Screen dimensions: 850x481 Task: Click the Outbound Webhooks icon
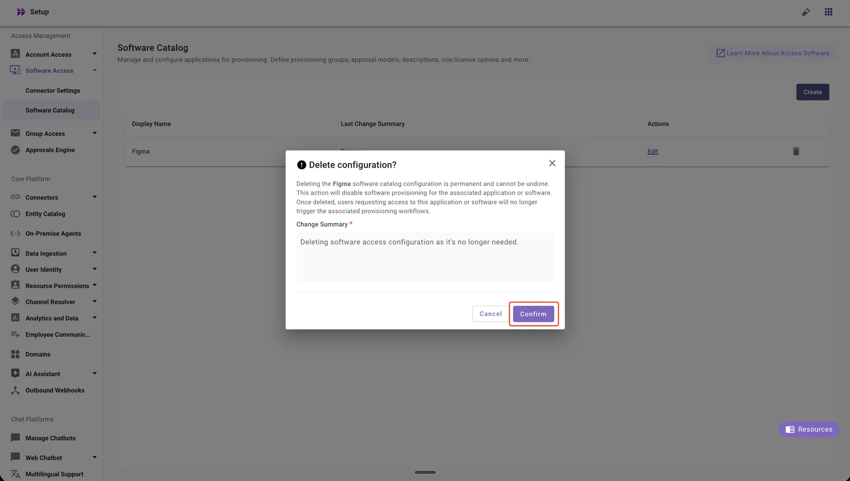pos(15,390)
